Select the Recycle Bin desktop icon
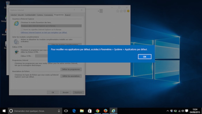The width and height of the screenshot is (202, 114). [x=8, y=3]
